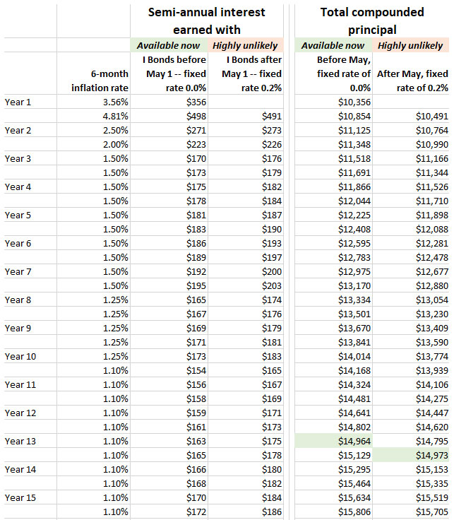Screen dimensions: 454x520
Task: Select the "I Bonds after May 1" header
Action: pyautogui.click(x=246, y=73)
